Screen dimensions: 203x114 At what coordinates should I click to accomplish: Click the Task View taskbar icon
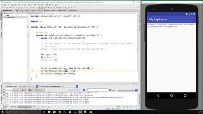pyautogui.click(x=44, y=112)
